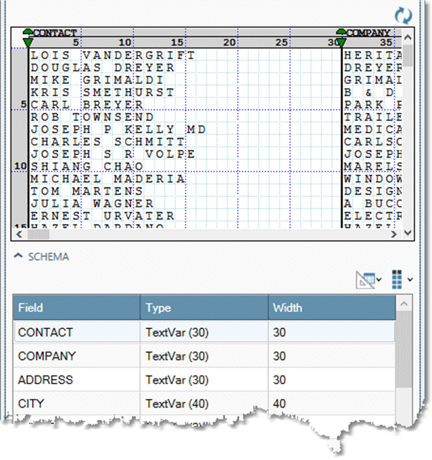Click the refresh preview icon
The height and width of the screenshot is (460, 432).
[402, 15]
